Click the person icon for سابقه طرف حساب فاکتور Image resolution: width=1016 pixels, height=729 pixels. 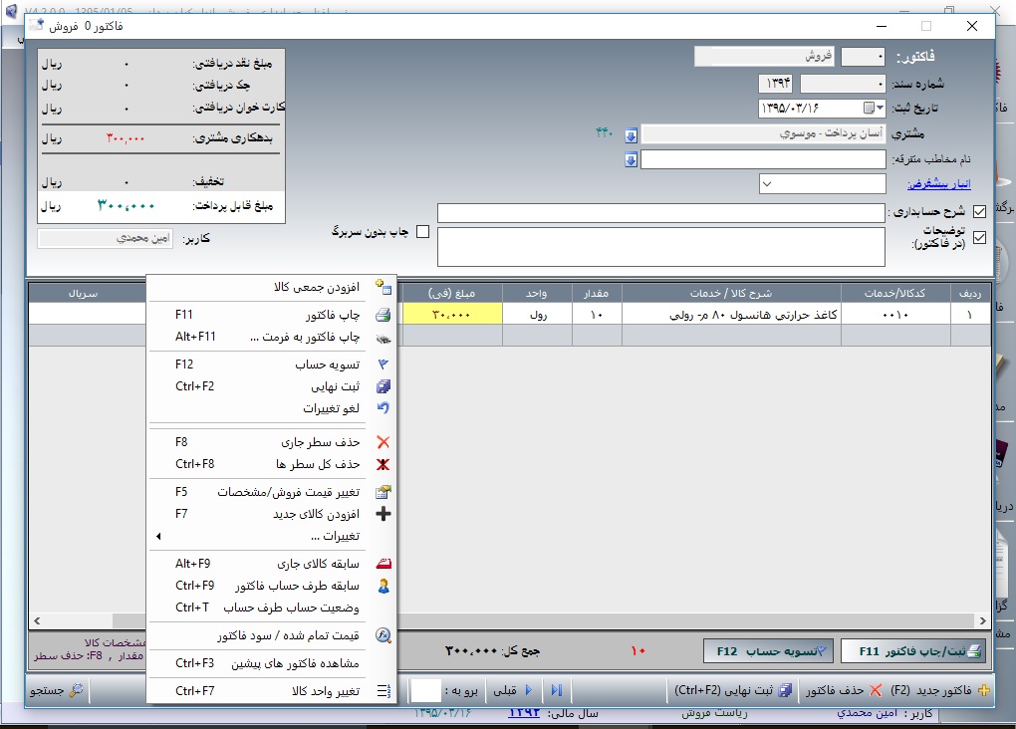(382, 586)
